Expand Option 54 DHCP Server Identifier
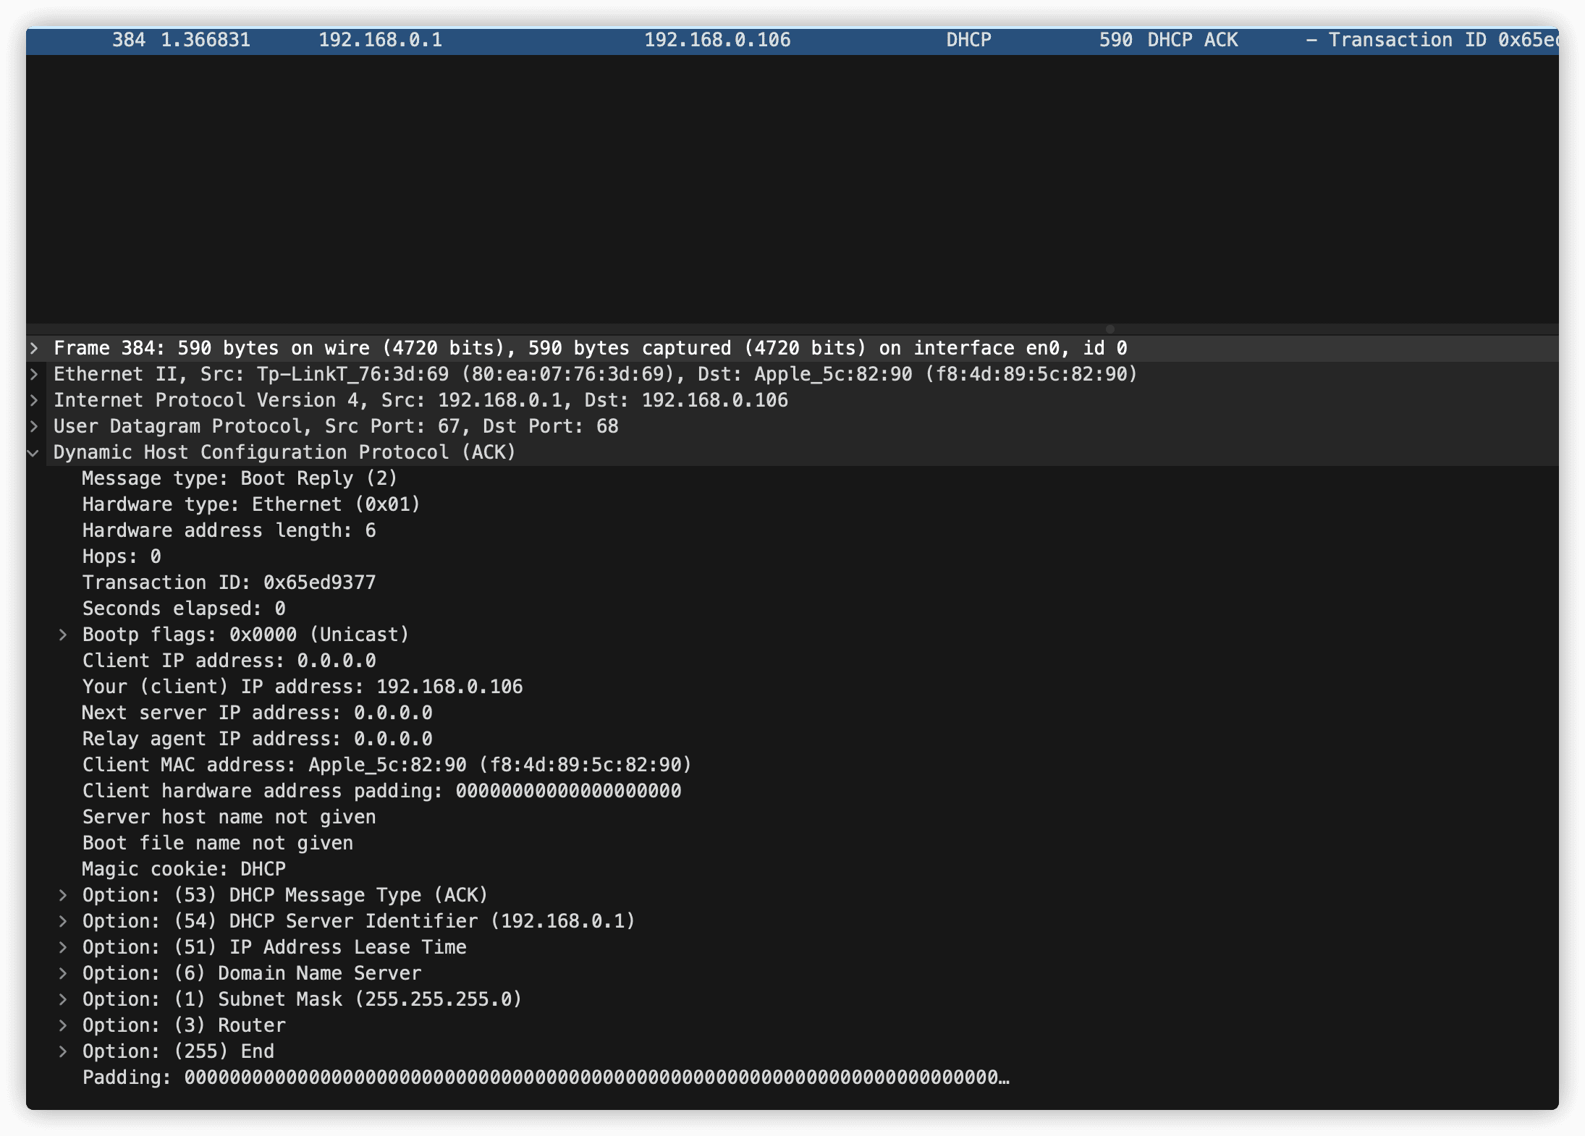The width and height of the screenshot is (1585, 1136). click(63, 921)
